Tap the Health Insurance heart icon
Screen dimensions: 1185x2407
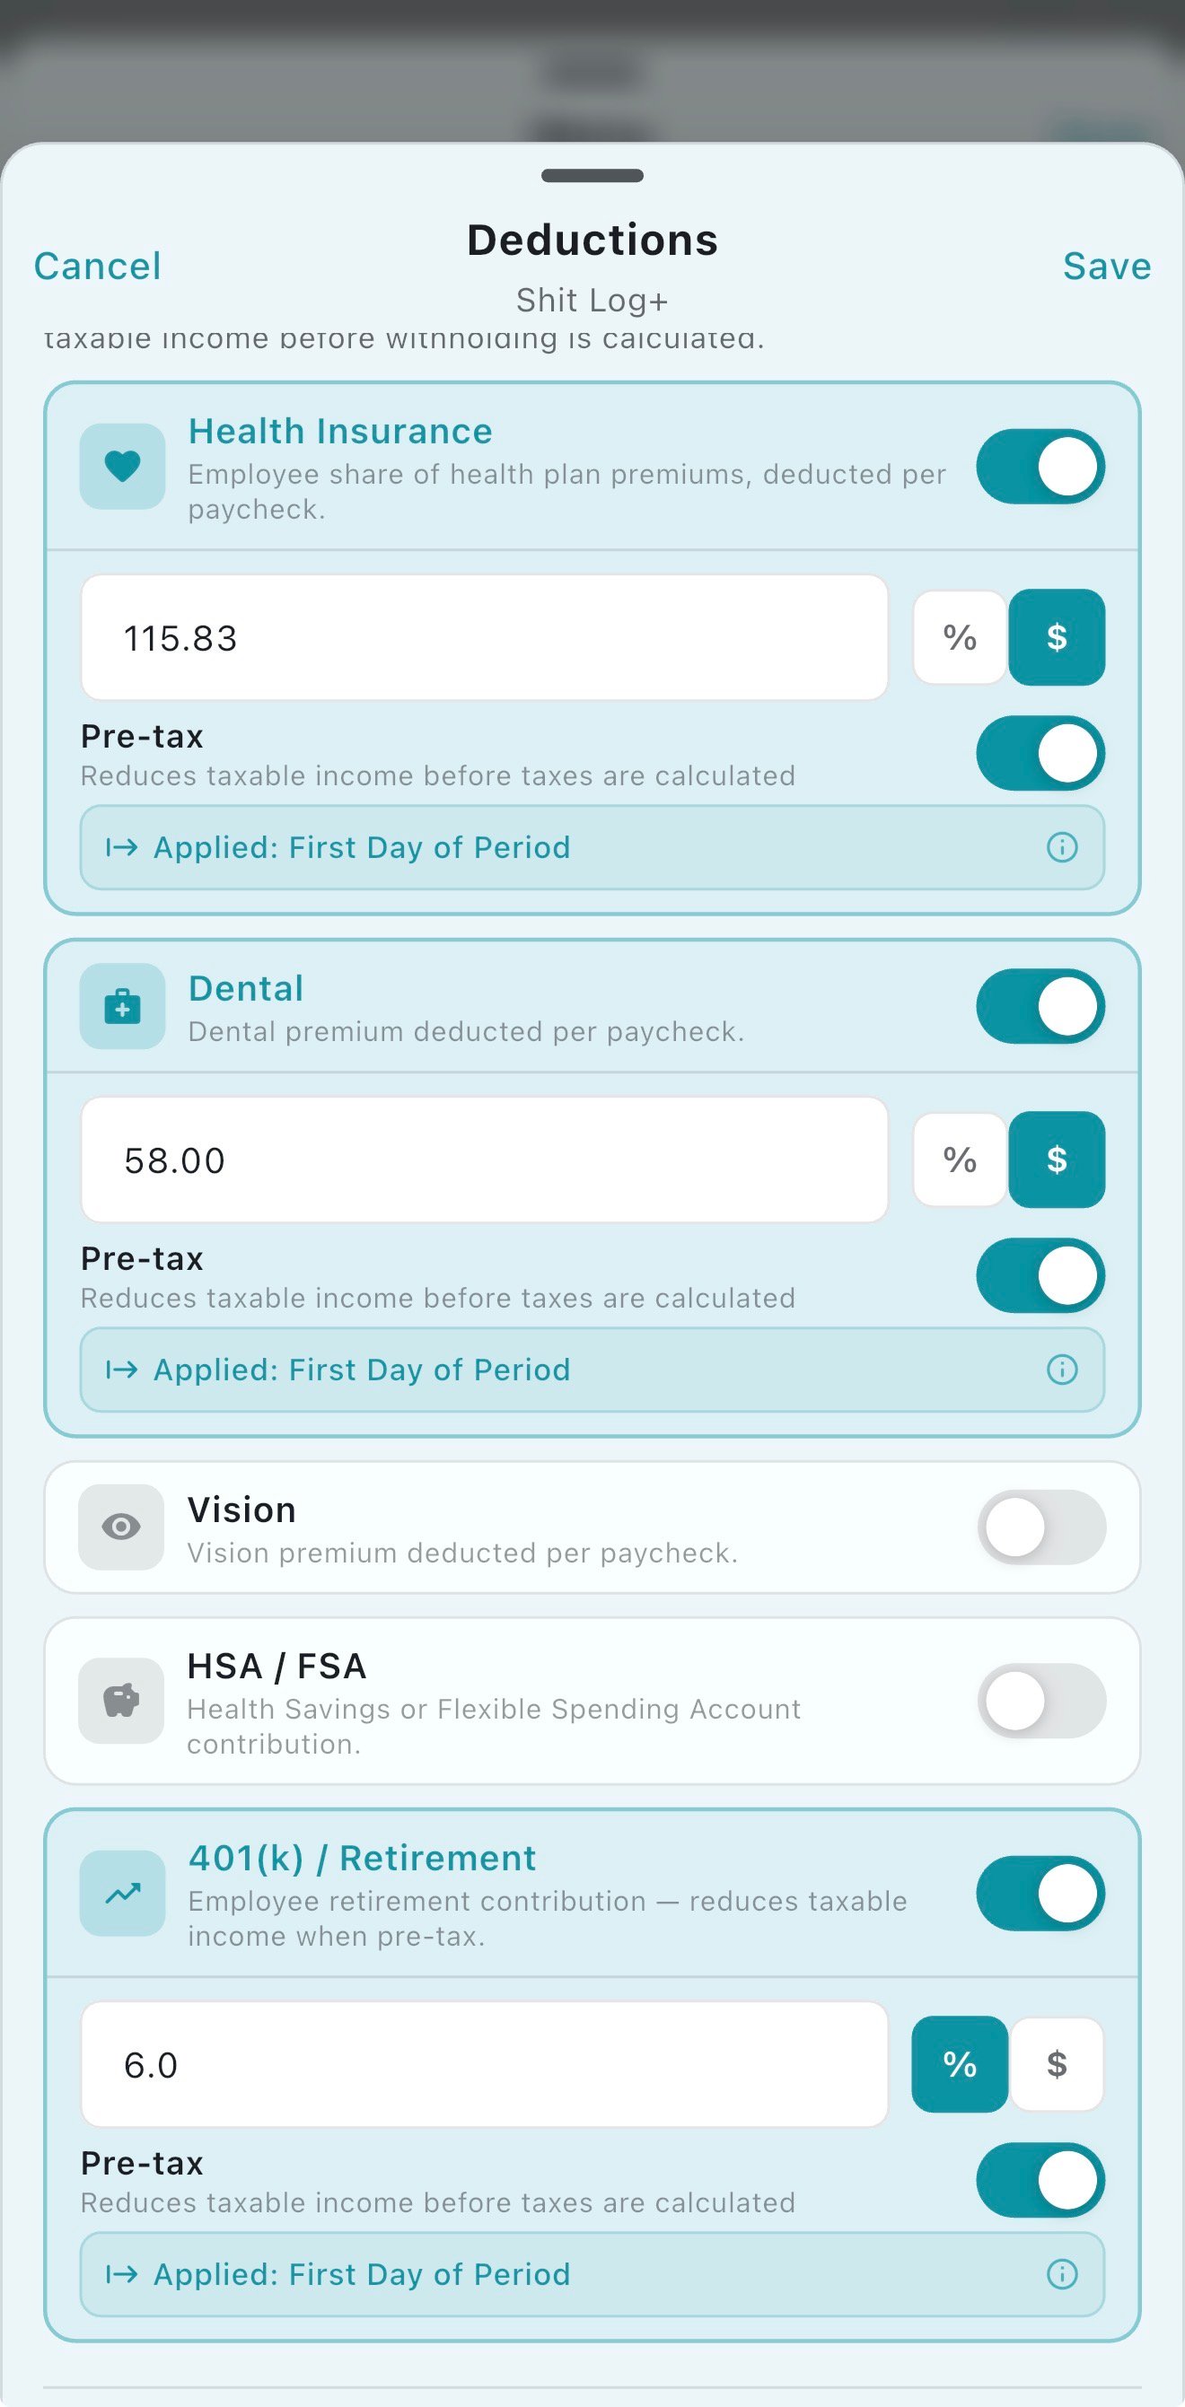[122, 465]
